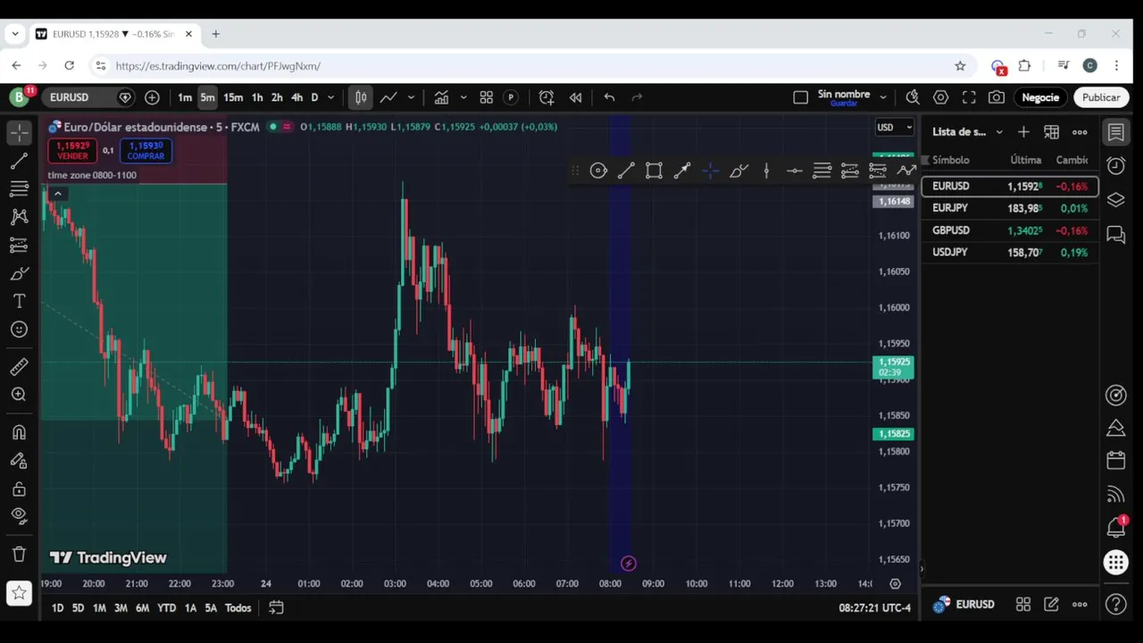Image resolution: width=1143 pixels, height=643 pixels.
Task: Select the USDJPY row in watchlist
Action: click(x=1010, y=253)
